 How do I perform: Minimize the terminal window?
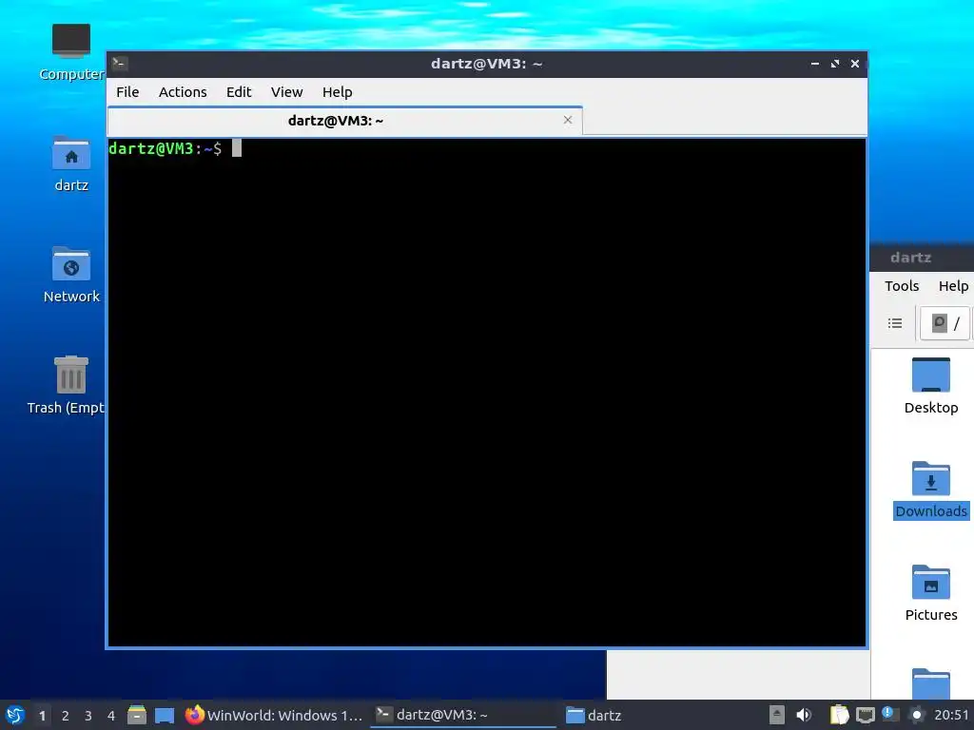tap(814, 64)
